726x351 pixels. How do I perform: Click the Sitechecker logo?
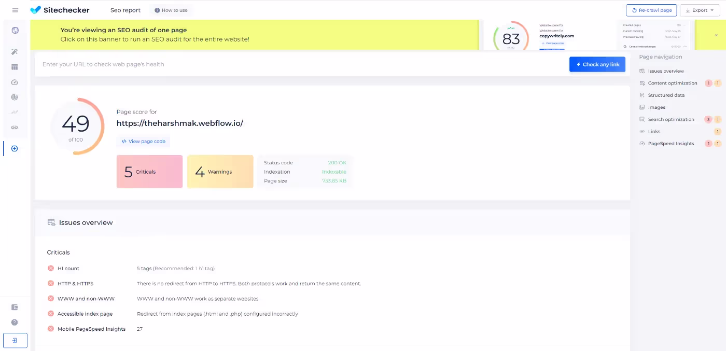point(60,10)
